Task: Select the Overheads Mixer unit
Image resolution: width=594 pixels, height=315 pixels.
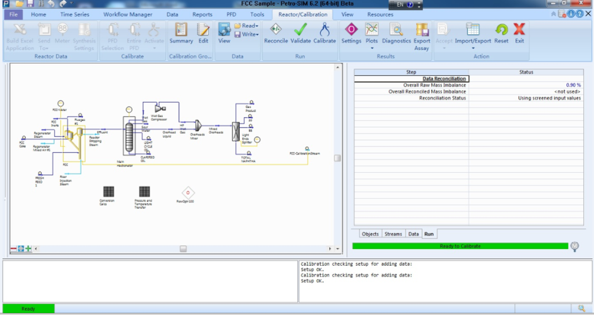Action: click(x=198, y=126)
